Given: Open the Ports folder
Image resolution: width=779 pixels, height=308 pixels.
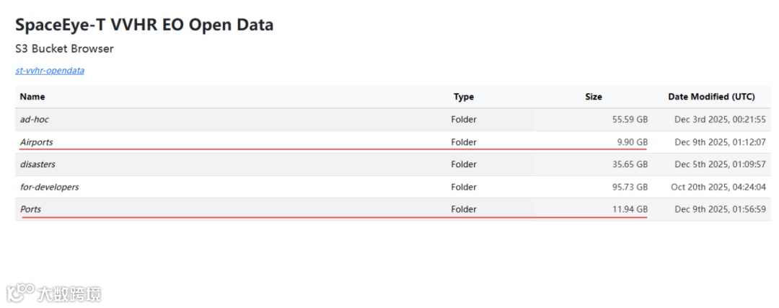Looking at the screenshot, I should click(x=31, y=209).
